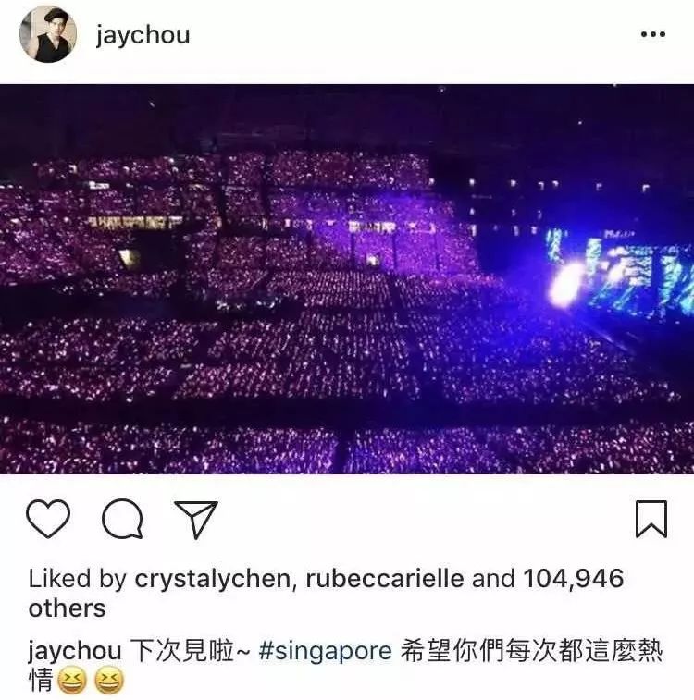Tap the concert crowd video frame
Image resolution: width=694 pixels, height=700 pixels.
[x=347, y=279]
